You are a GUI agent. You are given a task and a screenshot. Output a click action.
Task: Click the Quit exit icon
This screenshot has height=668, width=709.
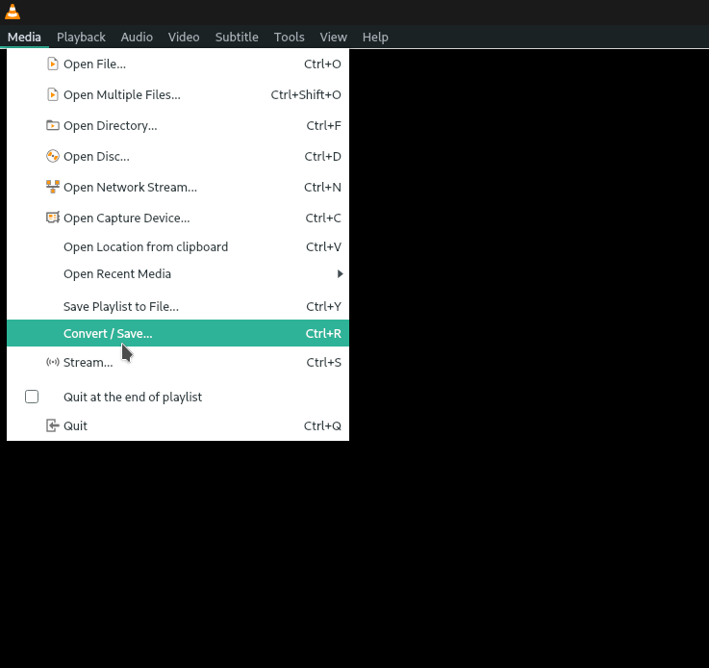53,426
